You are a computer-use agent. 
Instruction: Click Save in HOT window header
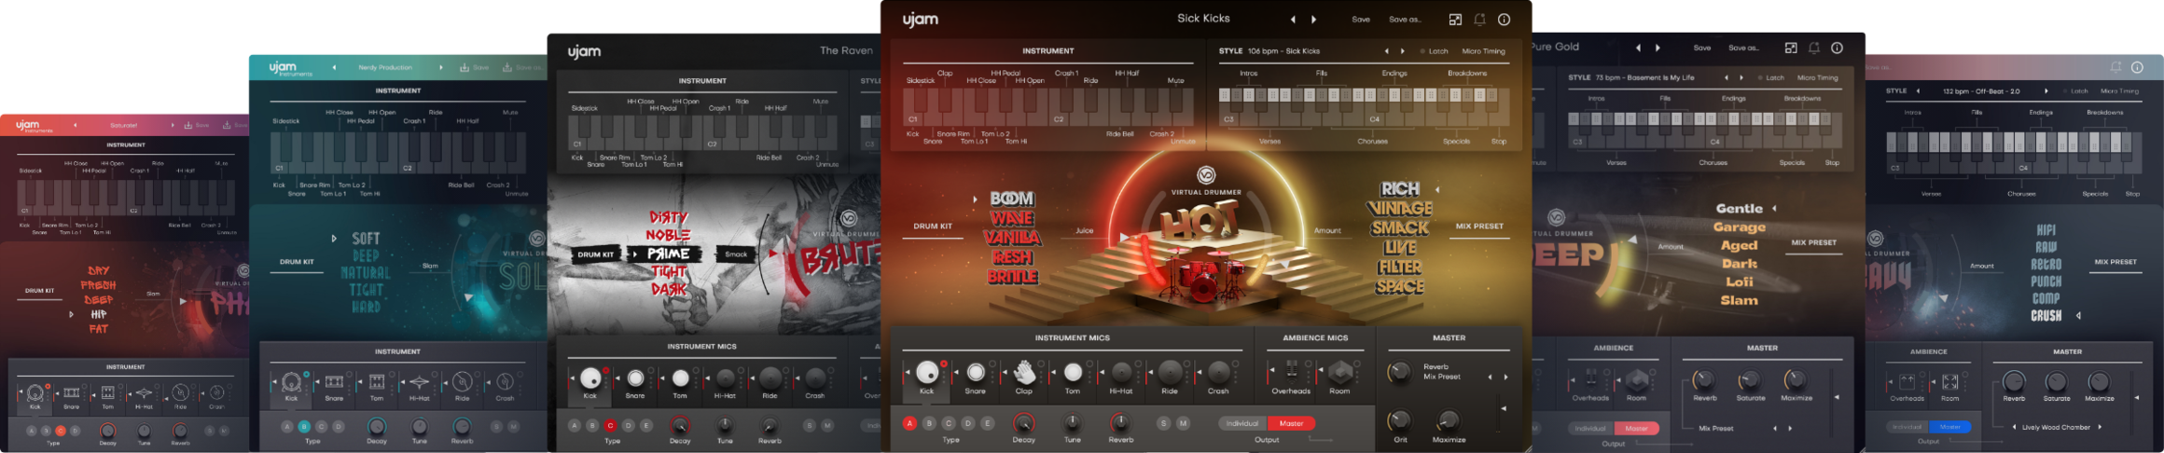tap(1361, 20)
